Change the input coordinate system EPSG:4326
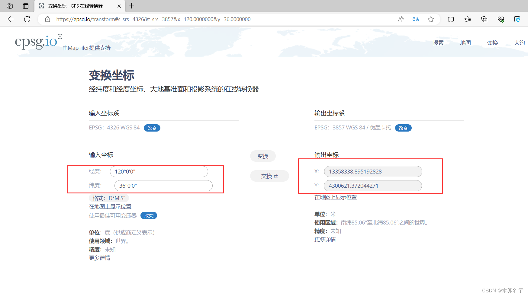The width and height of the screenshot is (528, 296). click(x=152, y=128)
